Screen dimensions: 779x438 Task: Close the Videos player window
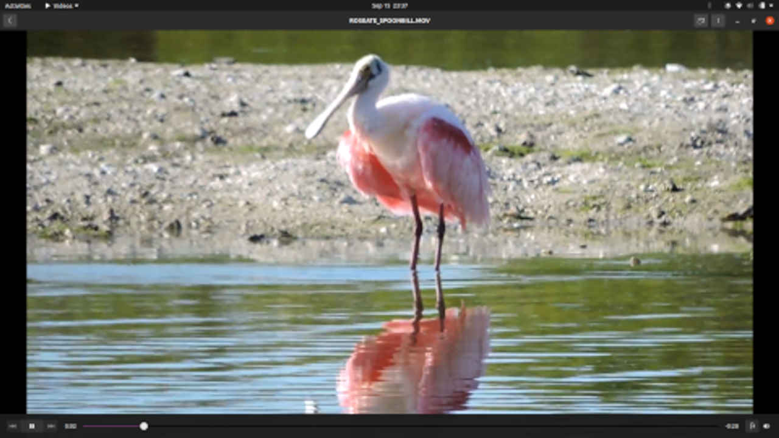pyautogui.click(x=770, y=21)
